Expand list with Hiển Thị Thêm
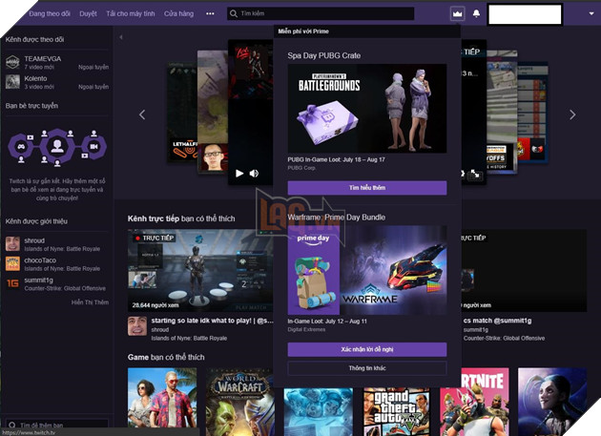Screen dimensions: 601x436 click(90, 302)
